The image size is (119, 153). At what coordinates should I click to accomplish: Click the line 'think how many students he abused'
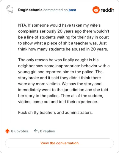63,49
